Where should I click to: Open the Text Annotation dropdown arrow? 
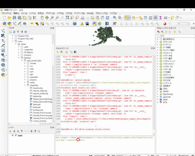point(181,18)
